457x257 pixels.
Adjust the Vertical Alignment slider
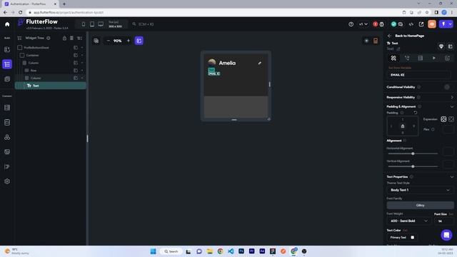pos(413,166)
